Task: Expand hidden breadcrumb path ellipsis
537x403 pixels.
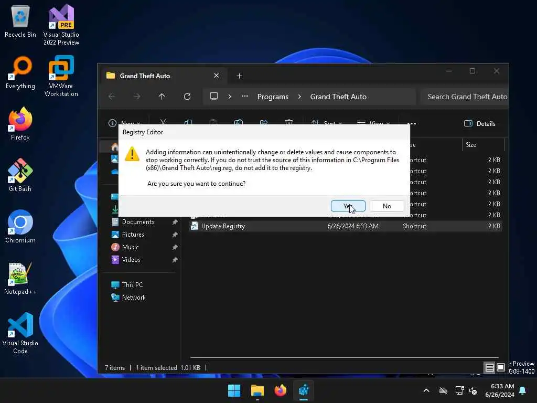Action: [244, 97]
